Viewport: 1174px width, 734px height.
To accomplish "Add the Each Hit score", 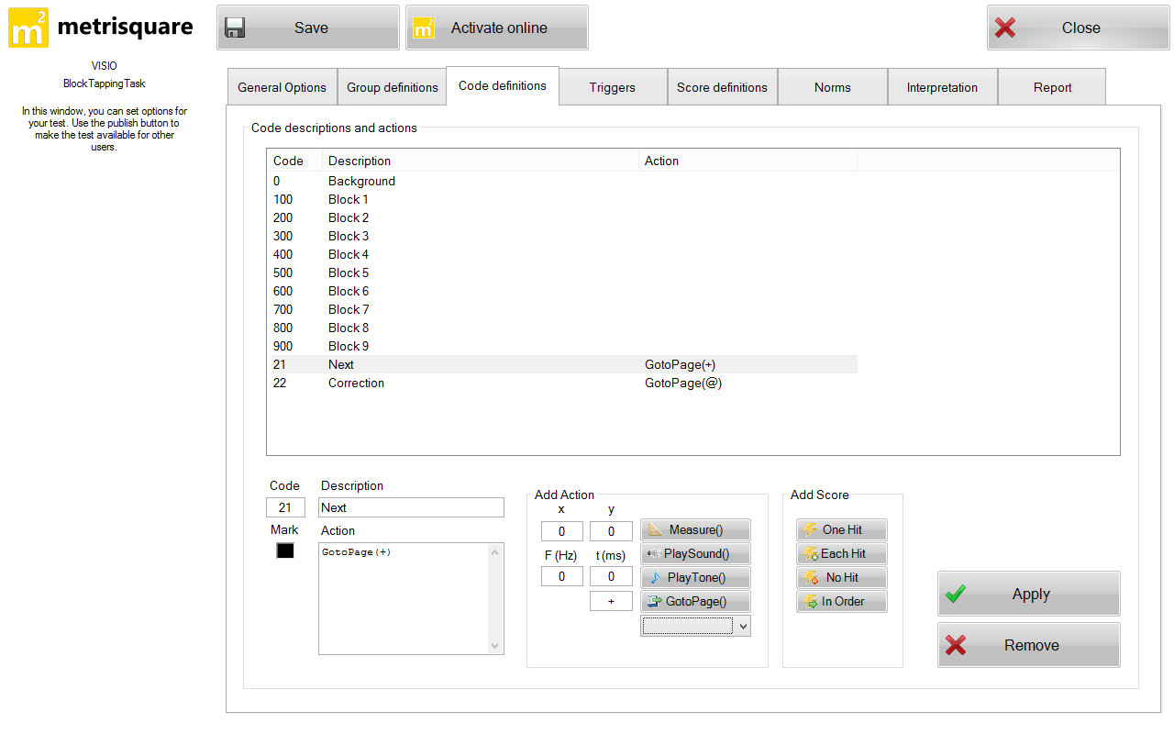I will click(x=841, y=553).
